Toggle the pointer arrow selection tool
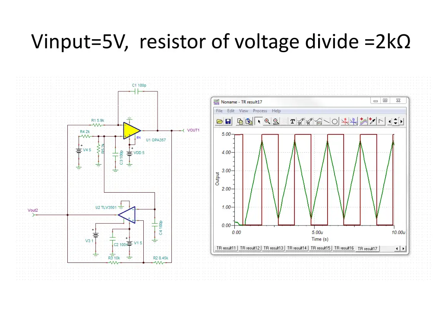 [259, 122]
